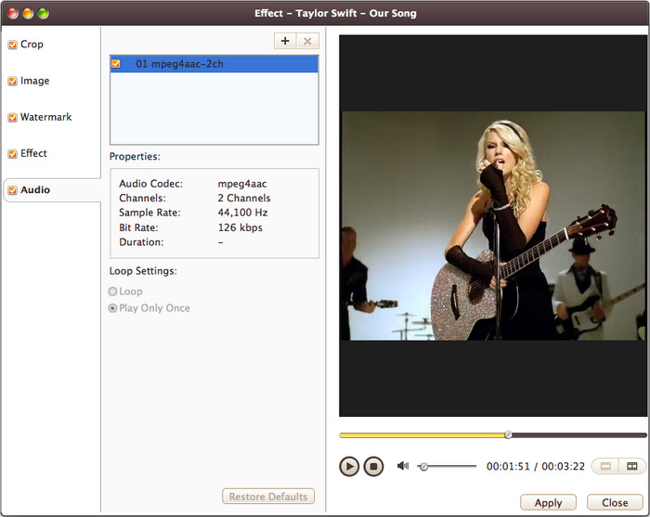Remove audio track with the X icon
Image resolution: width=650 pixels, height=517 pixels.
tap(308, 41)
